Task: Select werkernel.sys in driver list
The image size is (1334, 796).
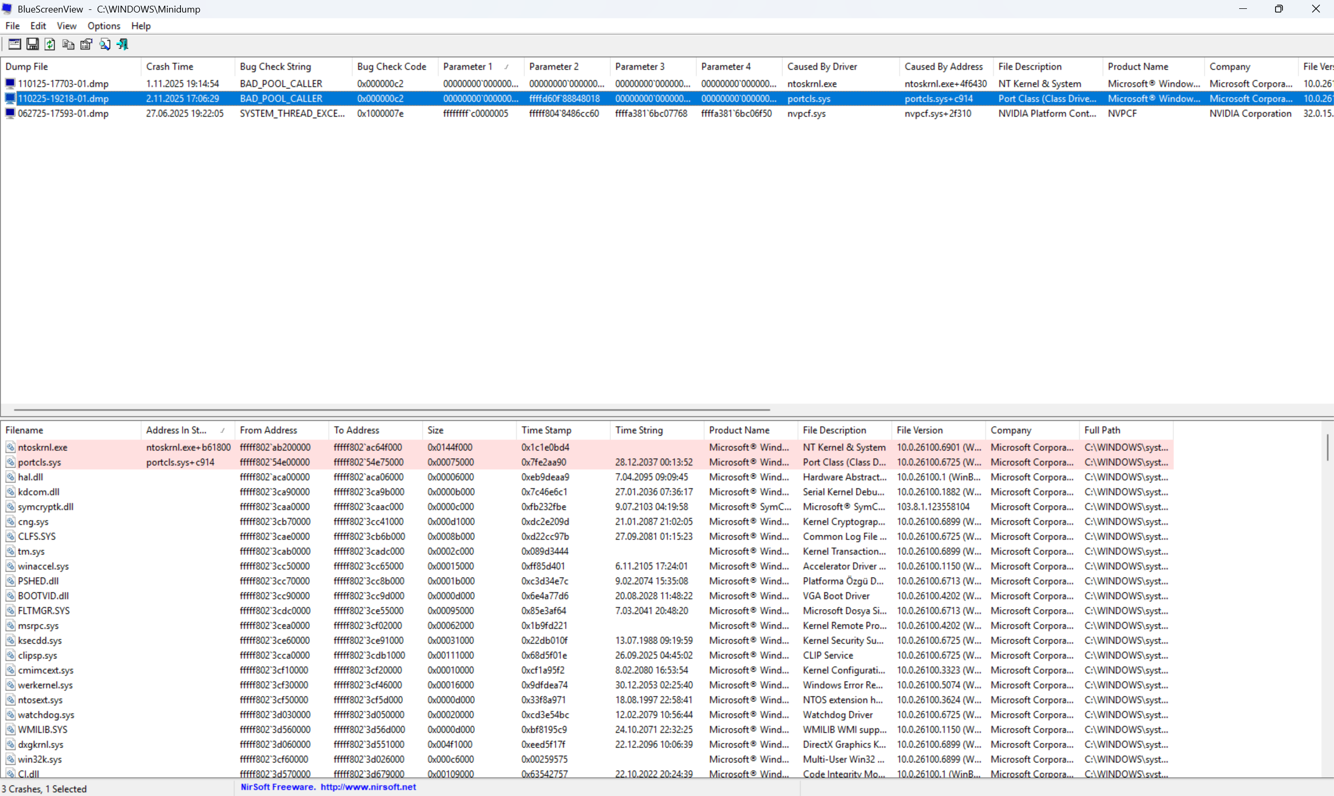Action: point(45,685)
